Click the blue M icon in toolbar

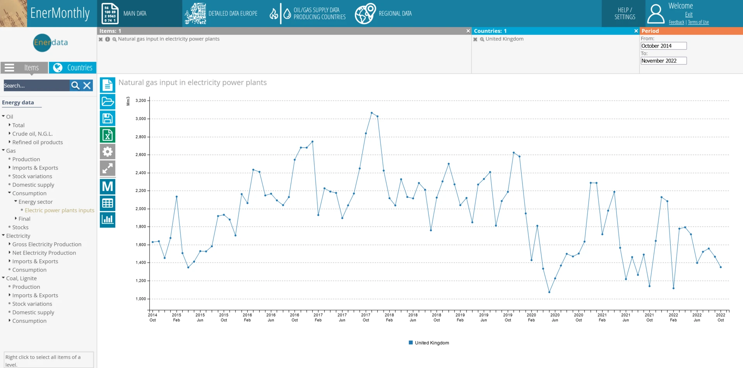(x=108, y=186)
